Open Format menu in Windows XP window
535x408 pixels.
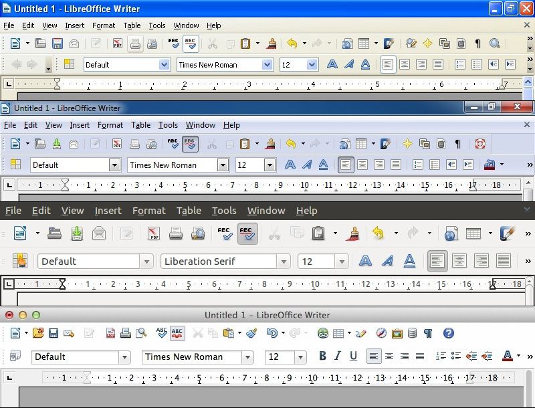tap(104, 25)
